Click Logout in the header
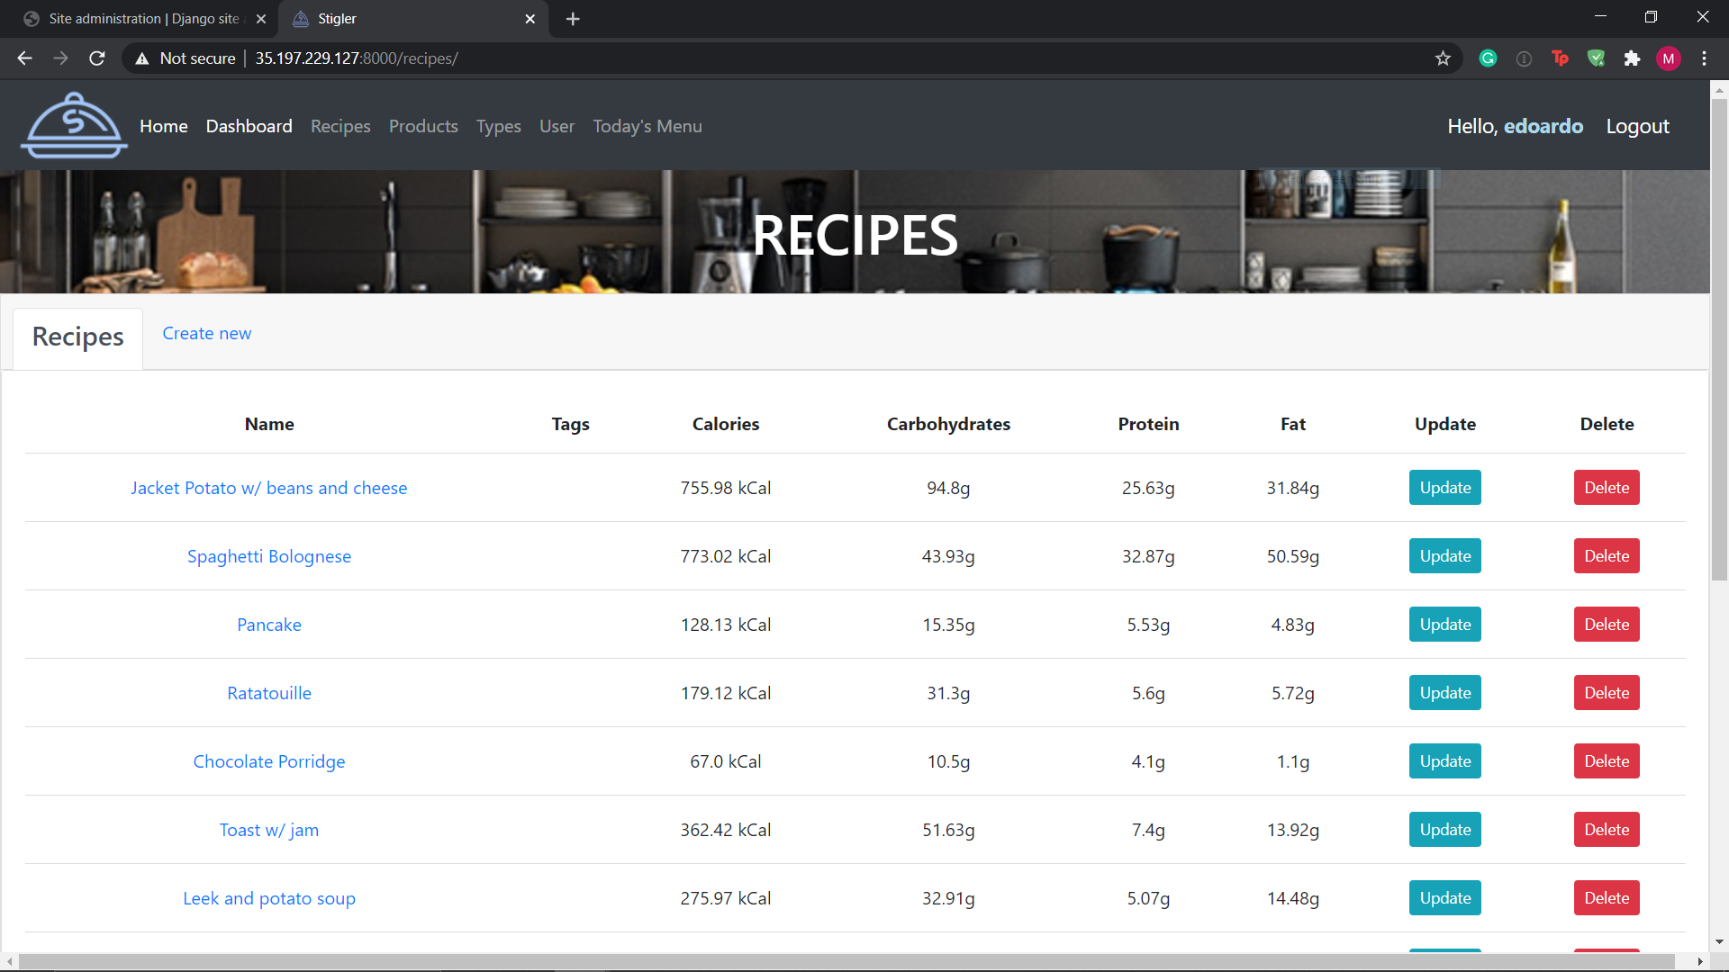 [1637, 126]
